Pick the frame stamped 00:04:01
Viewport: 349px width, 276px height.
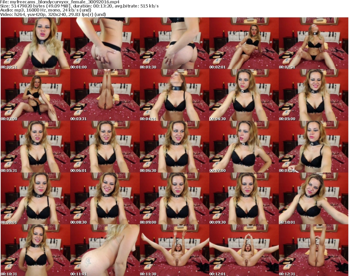coord(174,95)
